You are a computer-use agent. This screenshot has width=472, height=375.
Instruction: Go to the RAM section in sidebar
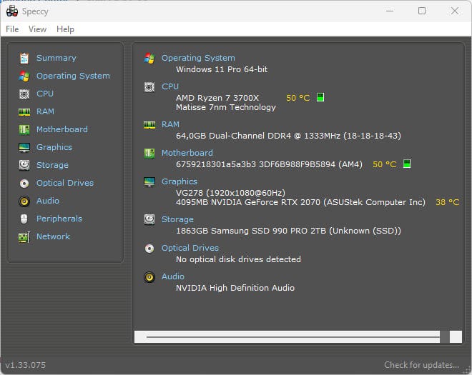click(46, 111)
